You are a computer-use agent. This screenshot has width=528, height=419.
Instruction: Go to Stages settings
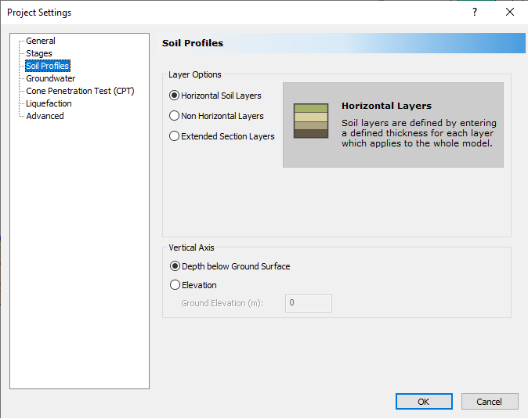(39, 53)
